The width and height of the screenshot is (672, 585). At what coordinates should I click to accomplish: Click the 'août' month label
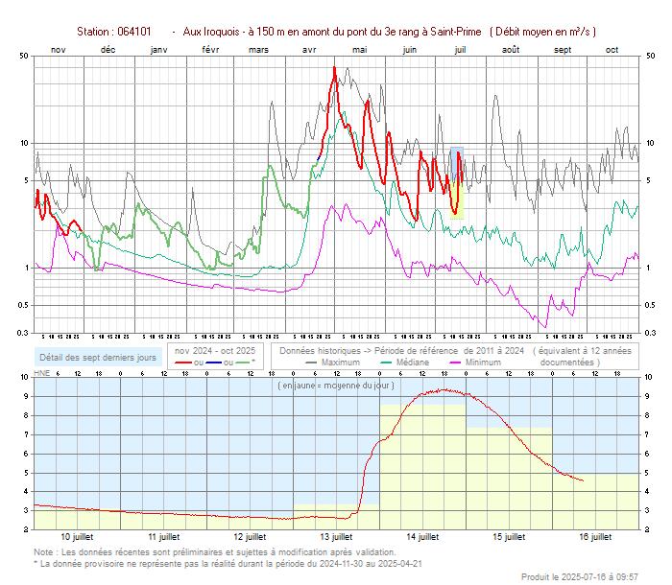pos(511,50)
